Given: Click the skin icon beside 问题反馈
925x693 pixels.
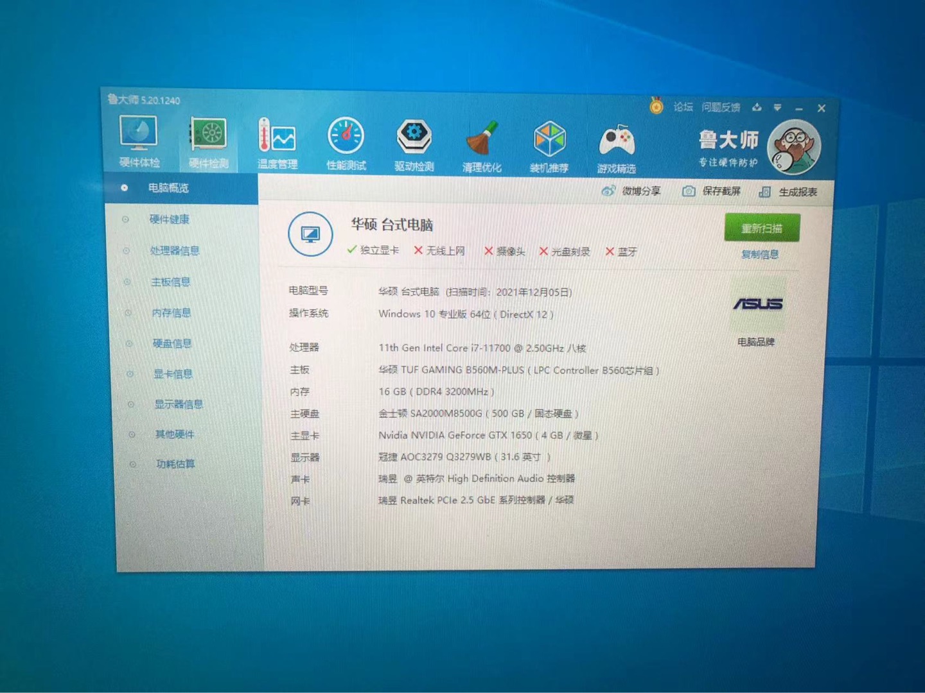Looking at the screenshot, I should [x=757, y=107].
